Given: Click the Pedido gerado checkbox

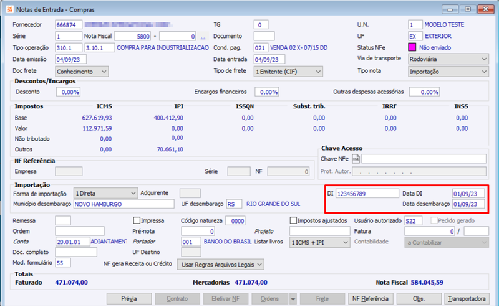Looking at the screenshot, I should tap(434, 220).
